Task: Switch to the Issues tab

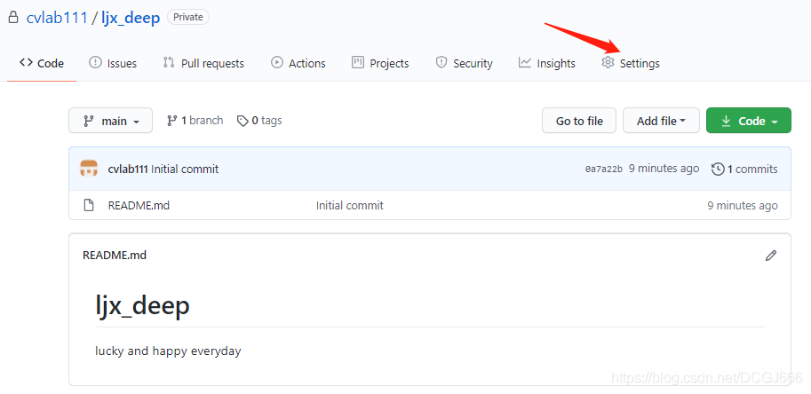Action: click(113, 63)
